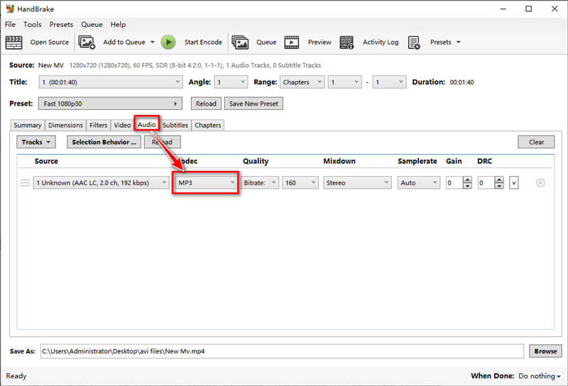
Task: Open the Auto samplerate dropdown
Action: point(418,183)
